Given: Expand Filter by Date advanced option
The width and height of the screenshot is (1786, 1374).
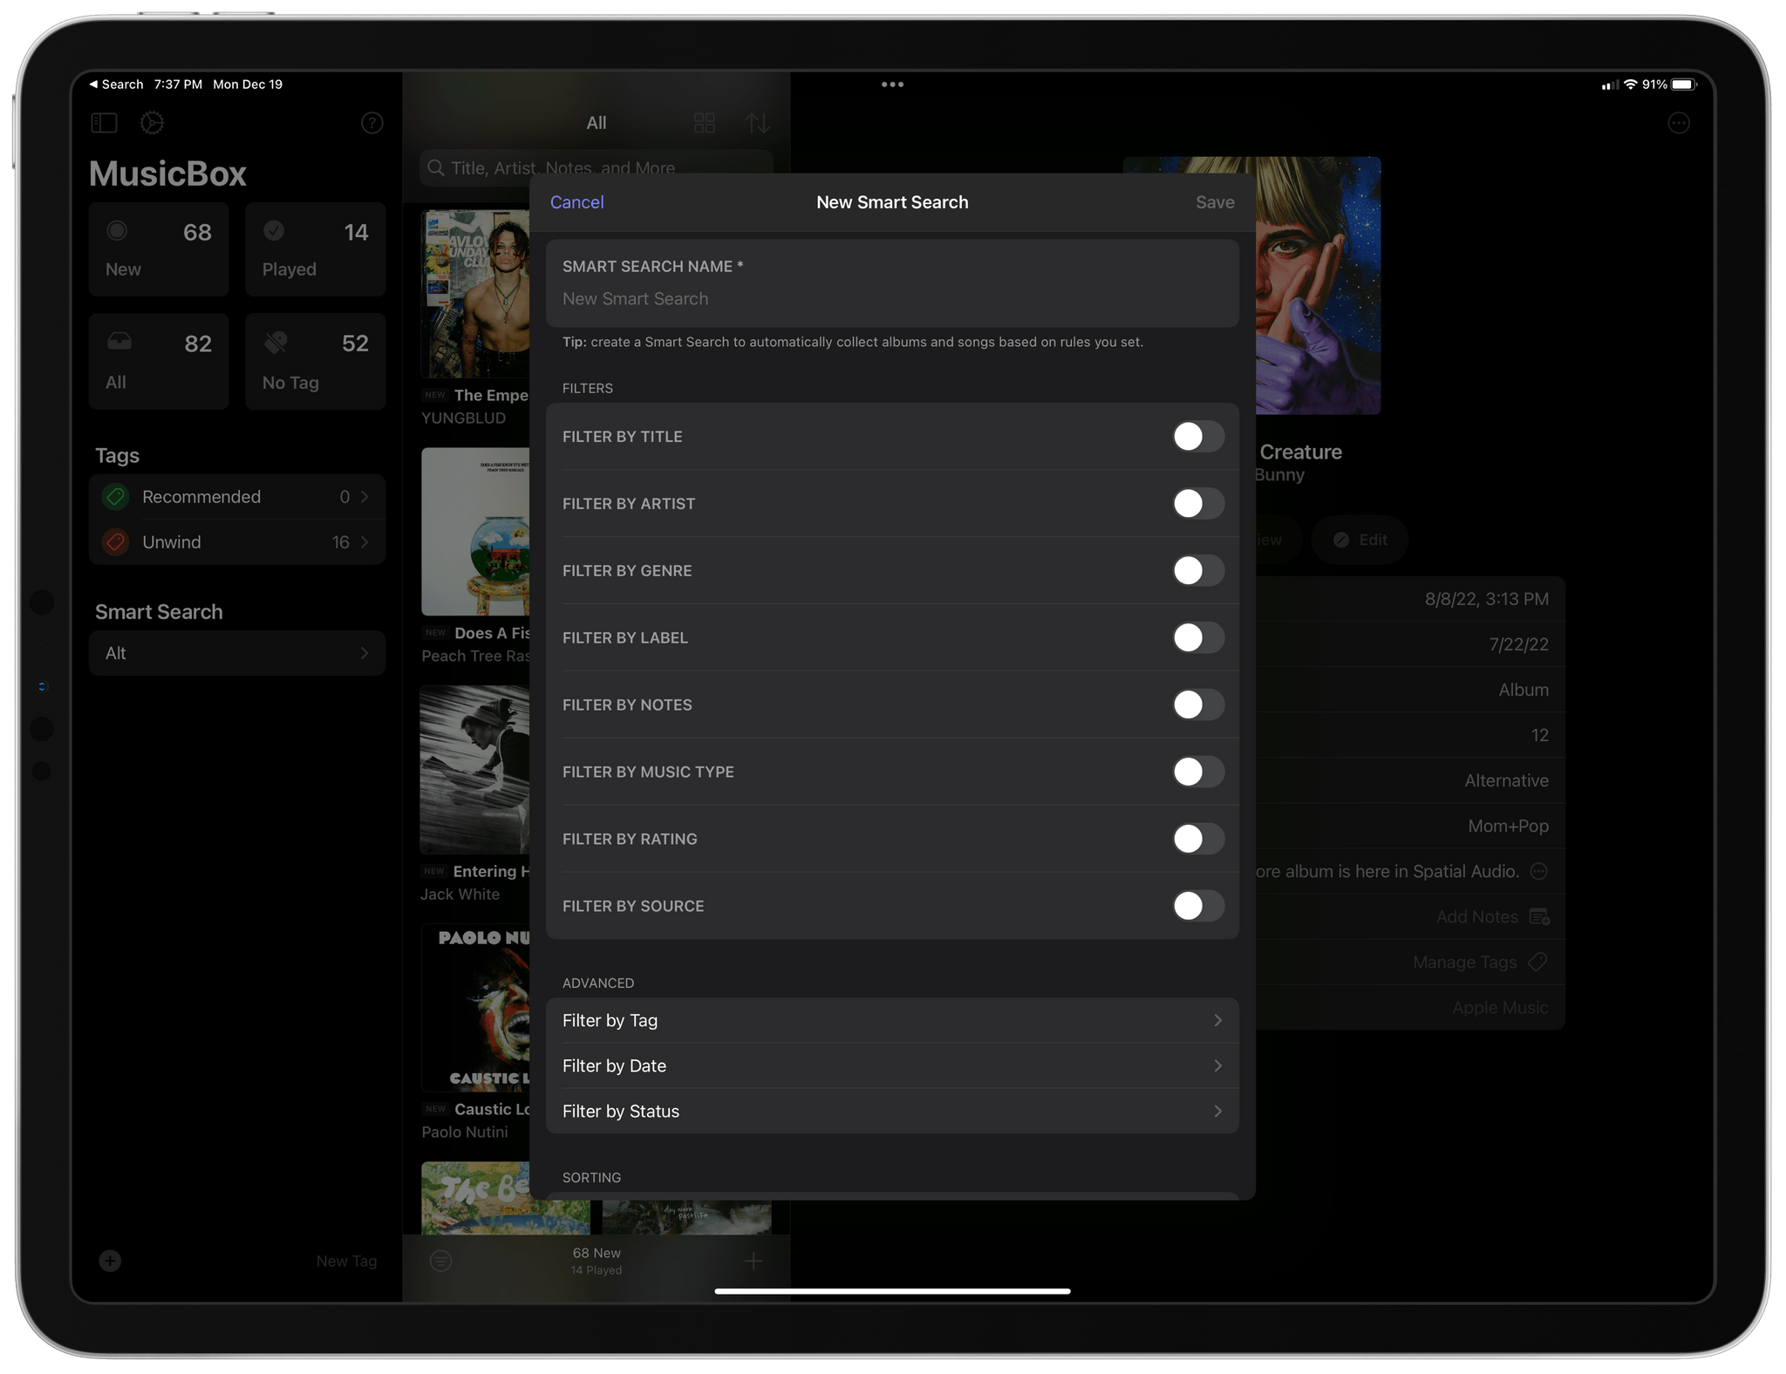Looking at the screenshot, I should pos(891,1065).
